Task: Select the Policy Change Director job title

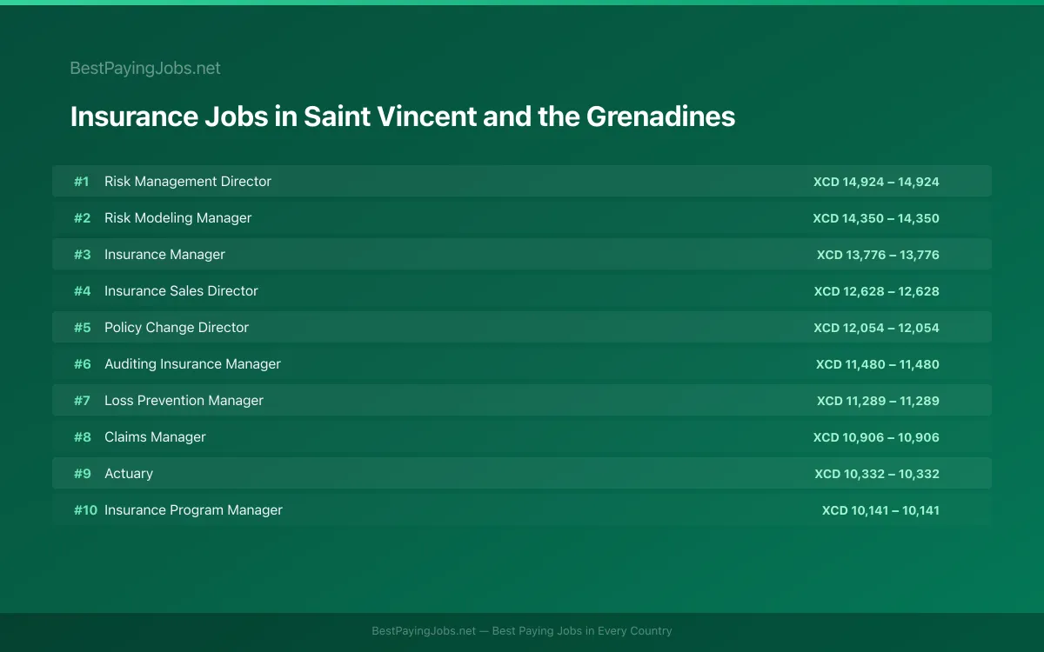Action: click(177, 328)
